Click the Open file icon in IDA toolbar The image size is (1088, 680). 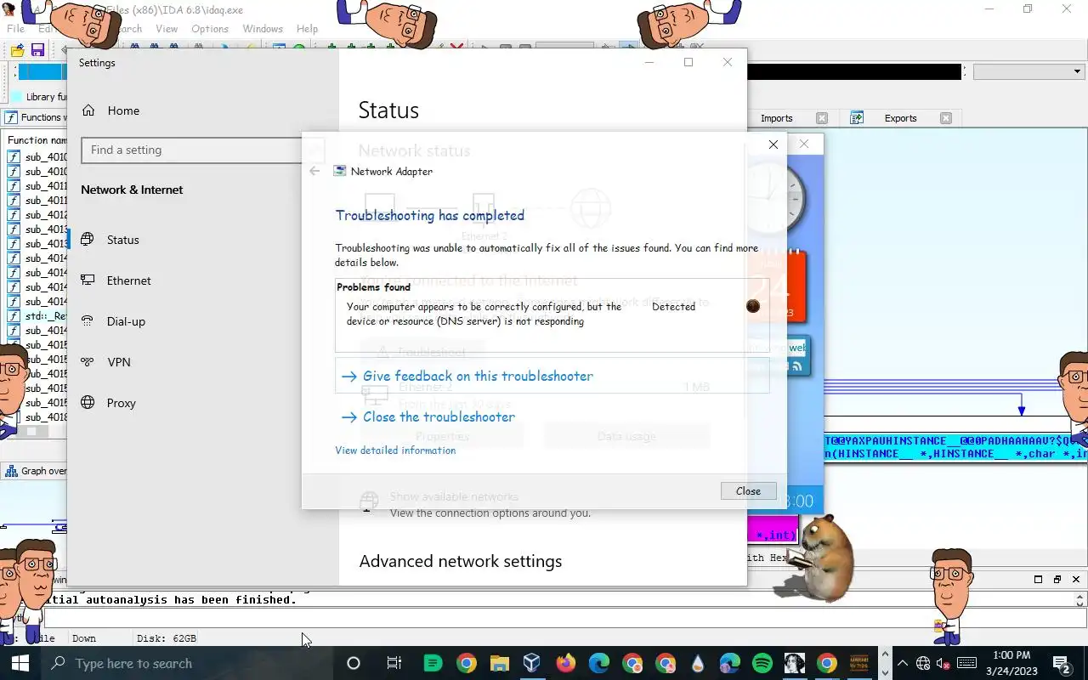(x=16, y=51)
